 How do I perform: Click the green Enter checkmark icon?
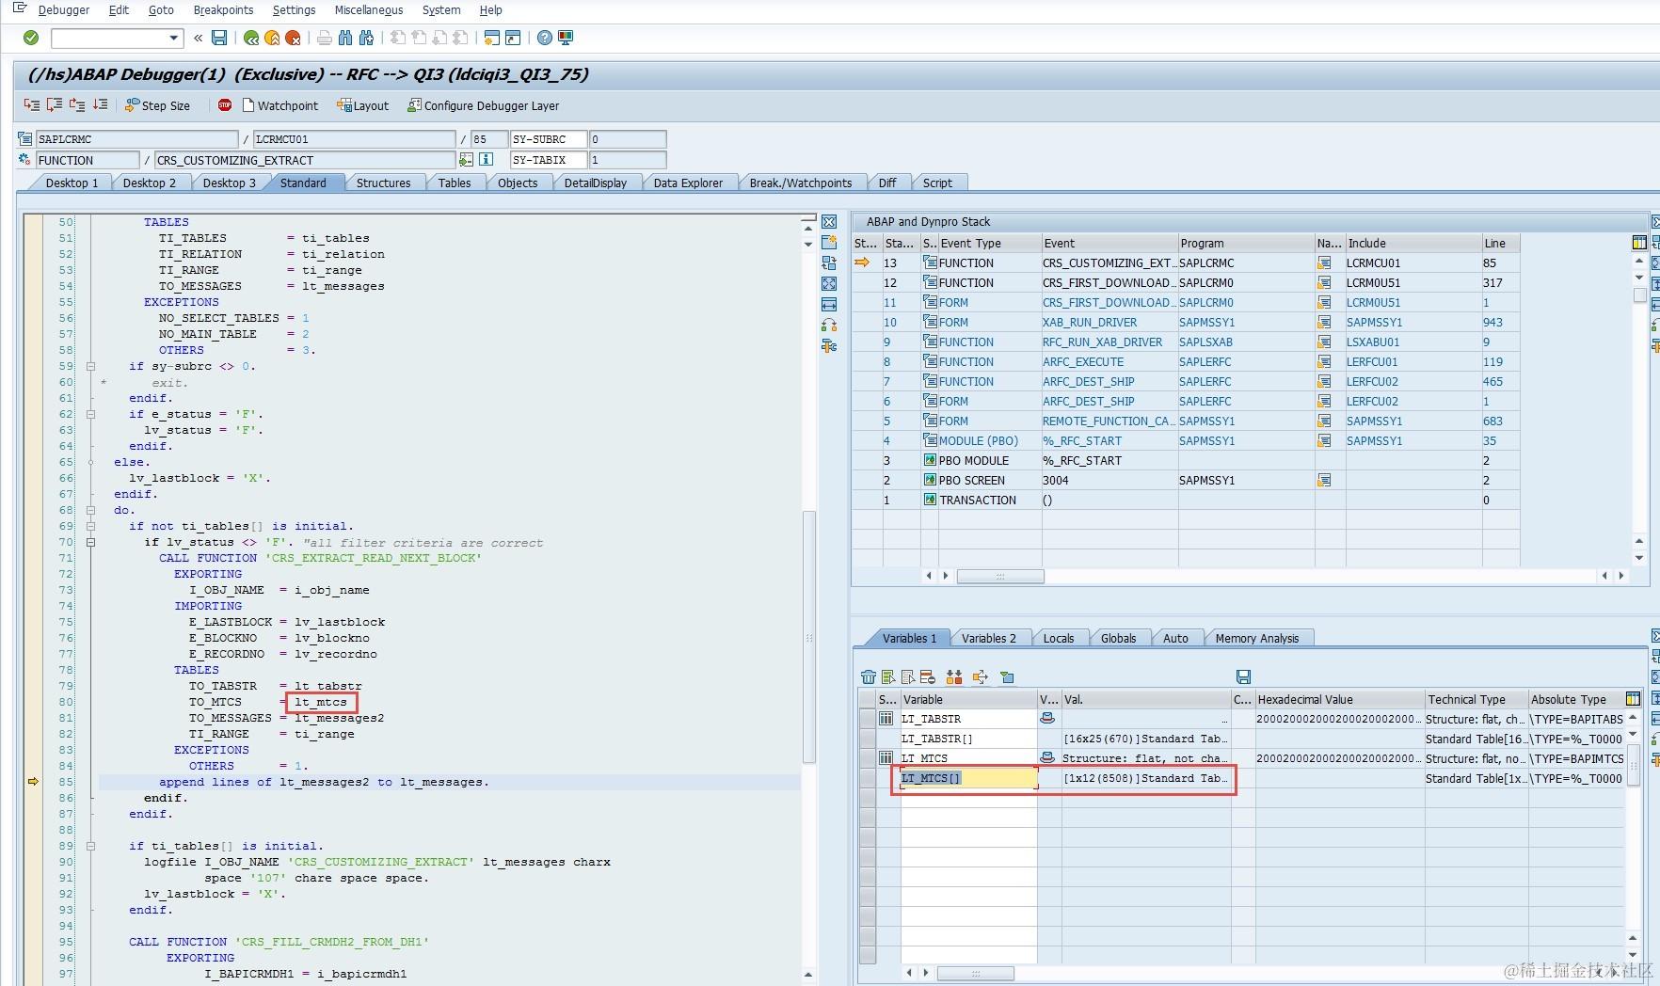coord(31,38)
